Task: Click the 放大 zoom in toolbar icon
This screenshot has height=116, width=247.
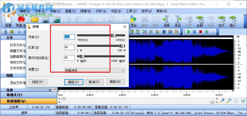Action: (222, 21)
